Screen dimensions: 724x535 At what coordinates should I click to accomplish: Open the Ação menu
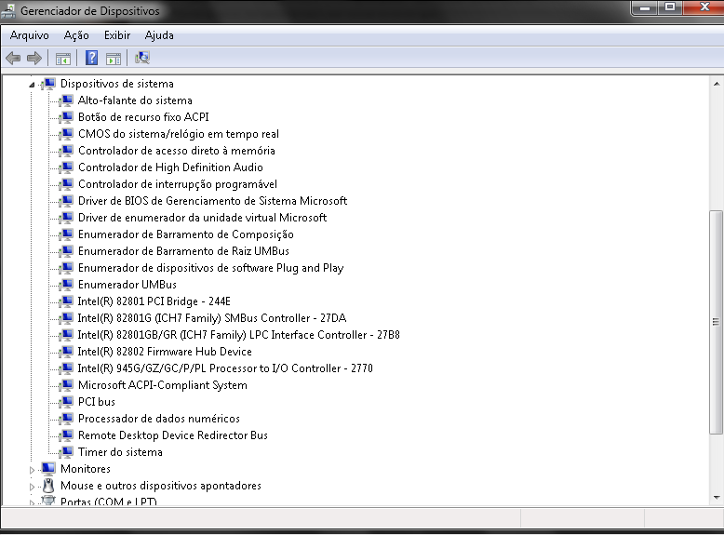tap(76, 35)
